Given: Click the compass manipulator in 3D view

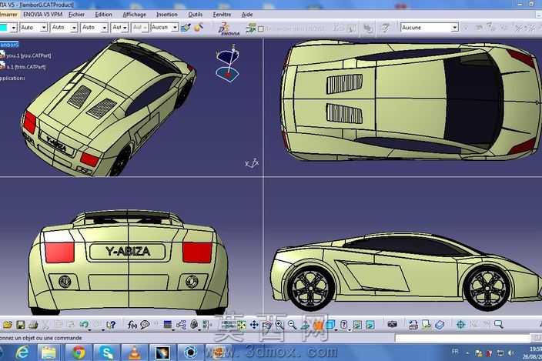Looking at the screenshot, I should pyautogui.click(x=228, y=63).
